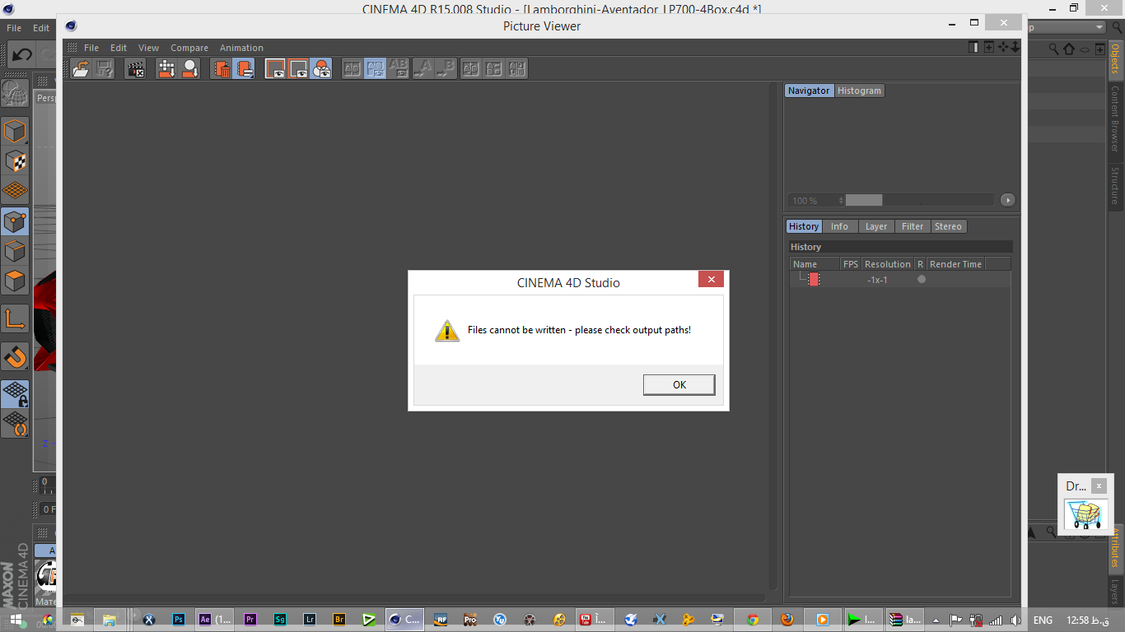Image resolution: width=1125 pixels, height=632 pixels.
Task: Click the Set as B compare icon
Action: click(x=446, y=69)
